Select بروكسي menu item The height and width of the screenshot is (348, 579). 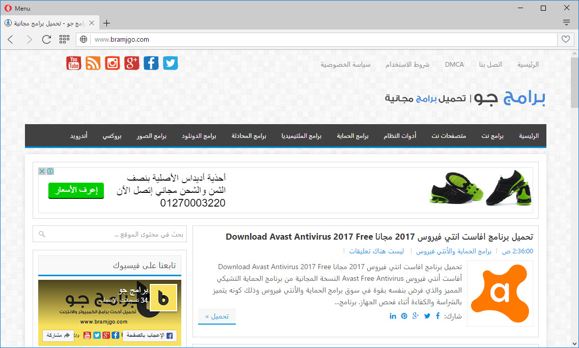point(112,136)
